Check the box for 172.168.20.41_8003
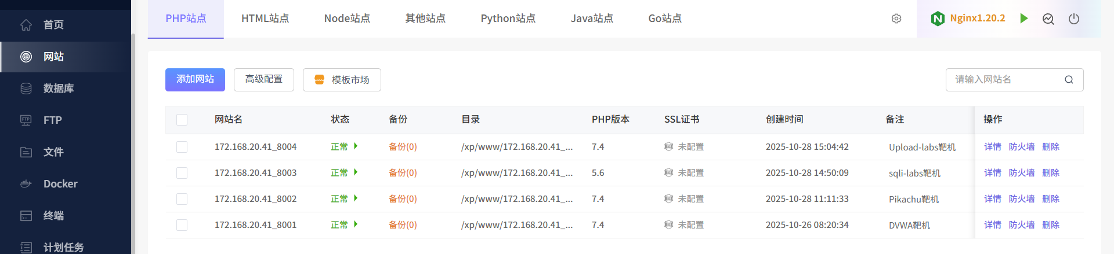 [182, 173]
